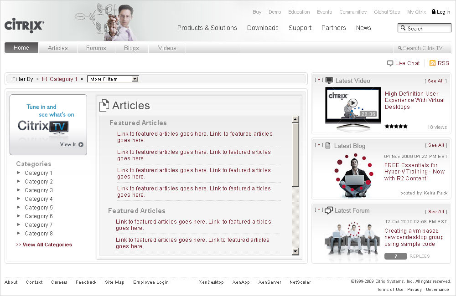Click the chat bubbles icon next to Latest Forum
This screenshot has width=456, height=296.
(x=329, y=210)
